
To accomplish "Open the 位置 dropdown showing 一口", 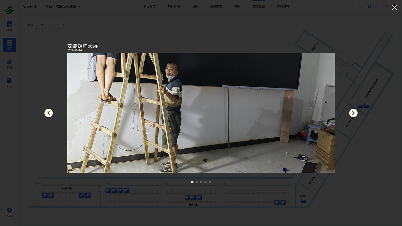I will 51,25.
